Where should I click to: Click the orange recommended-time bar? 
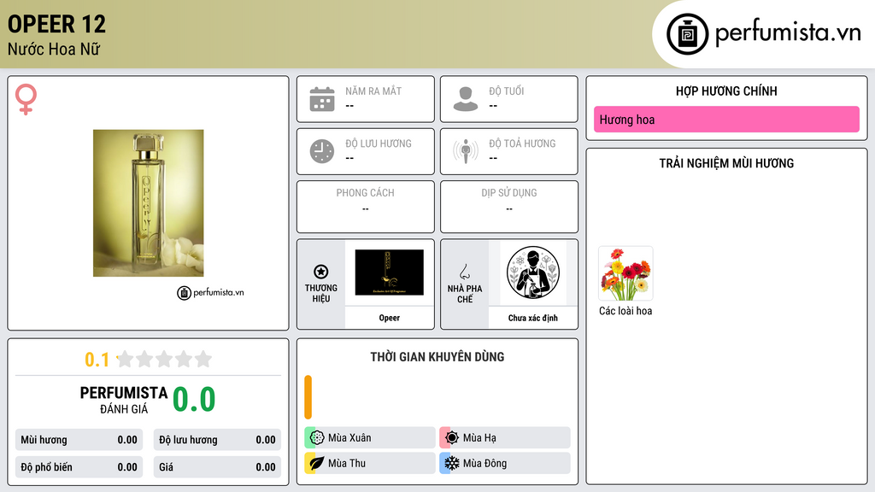308,397
